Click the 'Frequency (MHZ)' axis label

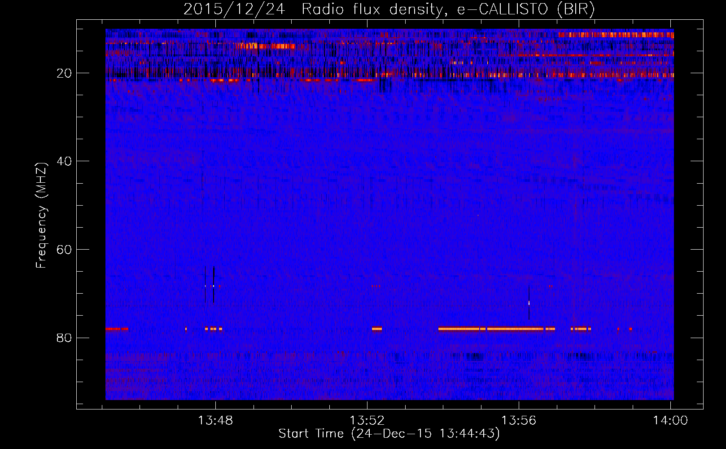pyautogui.click(x=41, y=216)
